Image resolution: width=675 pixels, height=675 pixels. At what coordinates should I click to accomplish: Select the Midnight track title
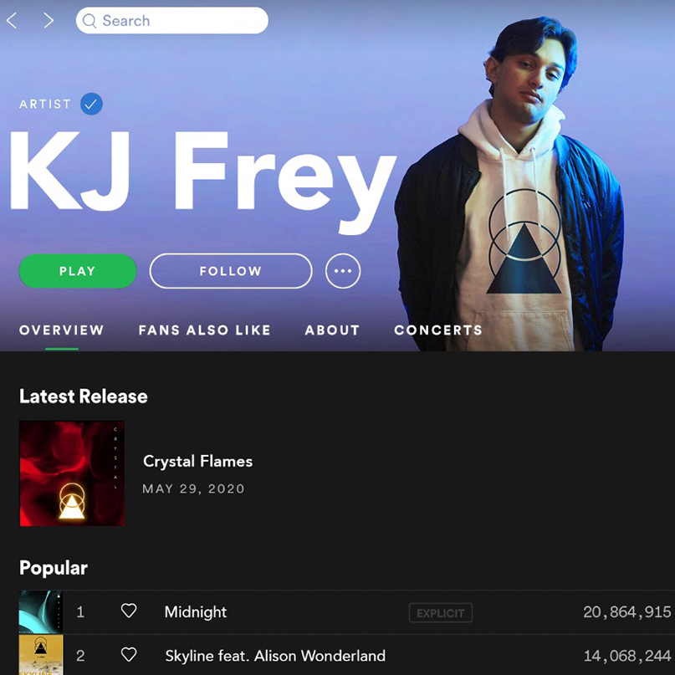coord(196,611)
